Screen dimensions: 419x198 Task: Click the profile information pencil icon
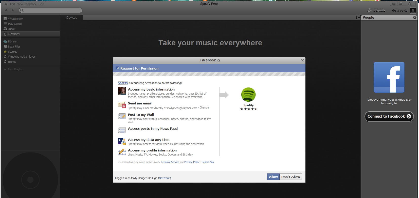coord(122,152)
